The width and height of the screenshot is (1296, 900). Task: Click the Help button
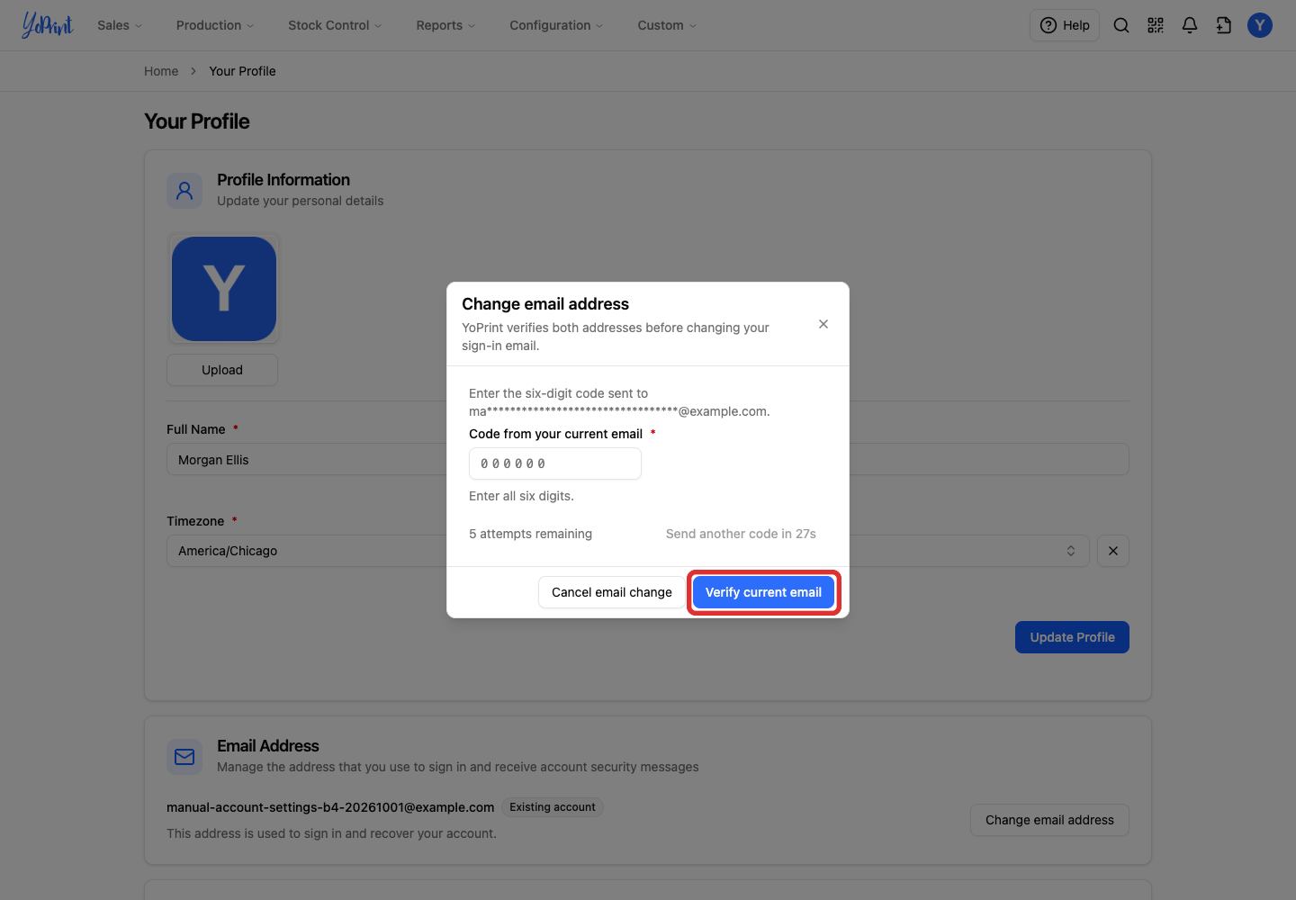click(1065, 25)
